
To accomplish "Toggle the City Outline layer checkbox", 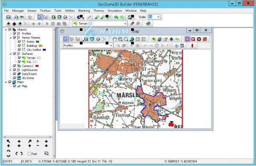I will coord(19,50).
